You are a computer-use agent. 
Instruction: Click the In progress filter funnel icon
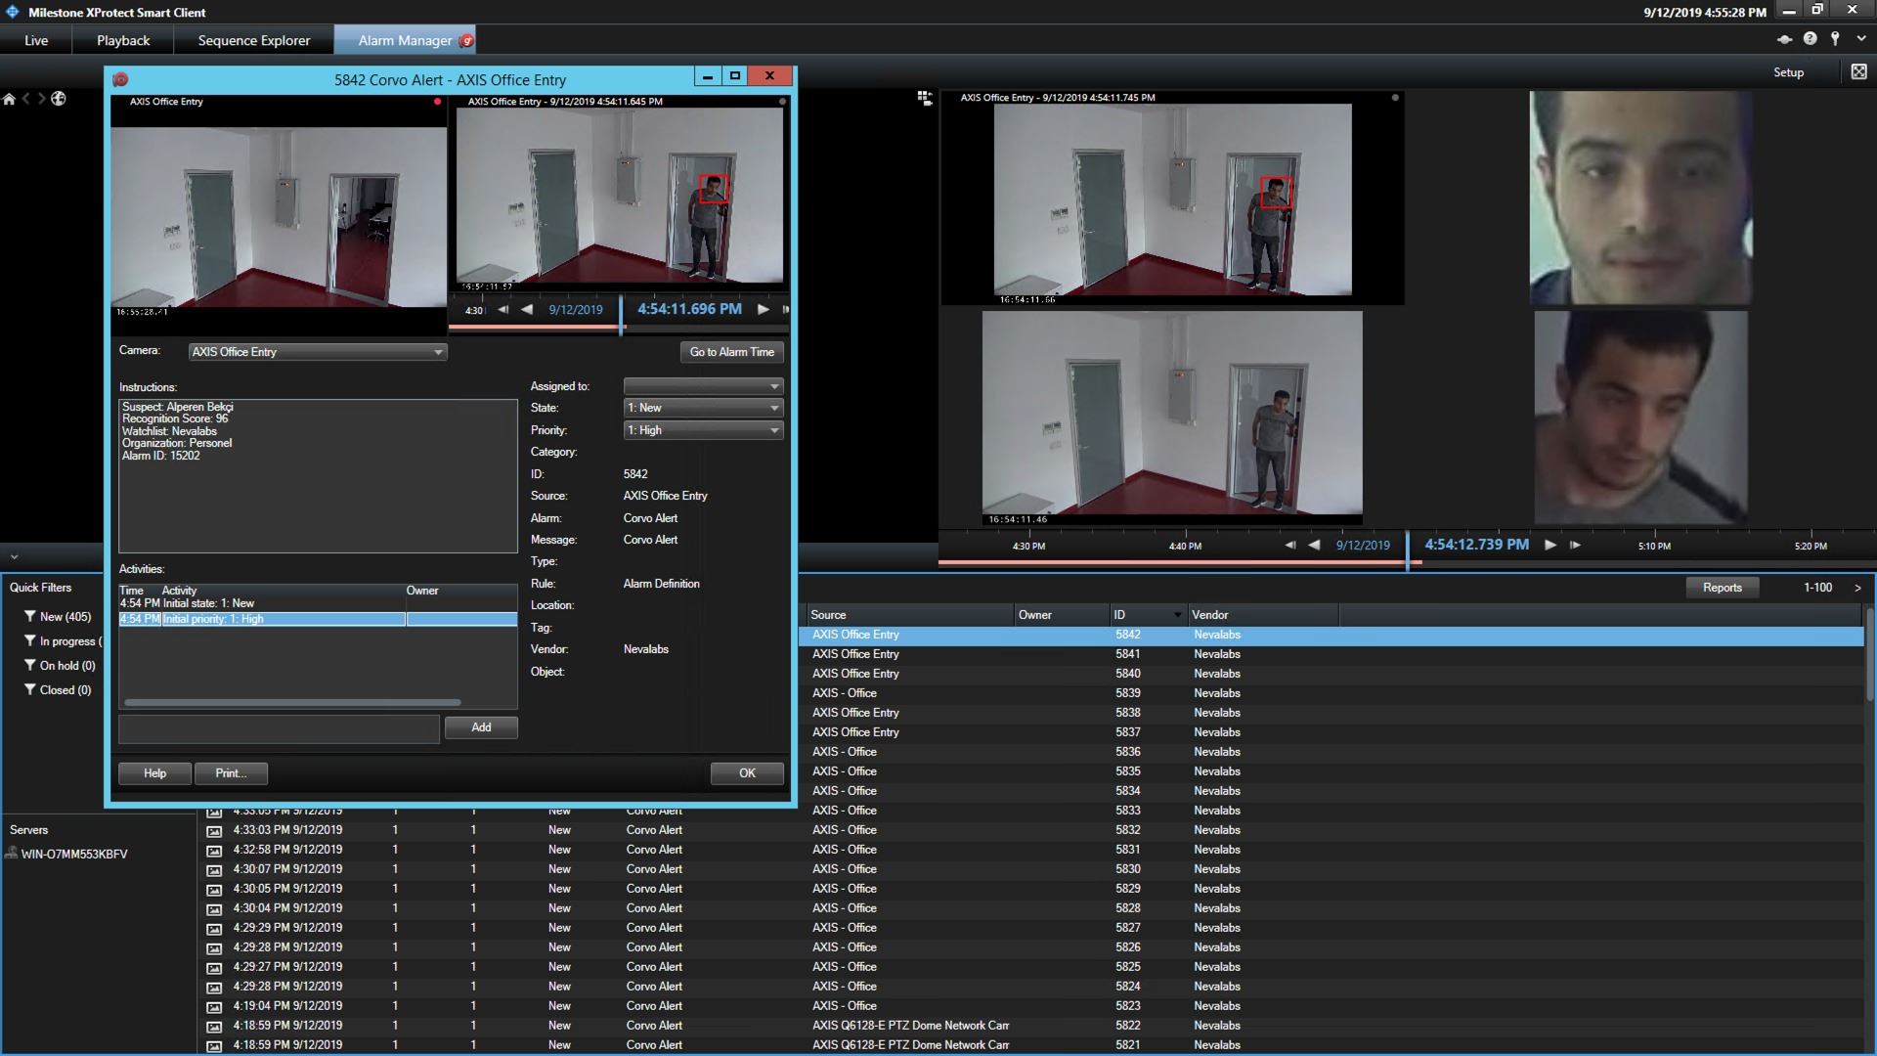(29, 641)
